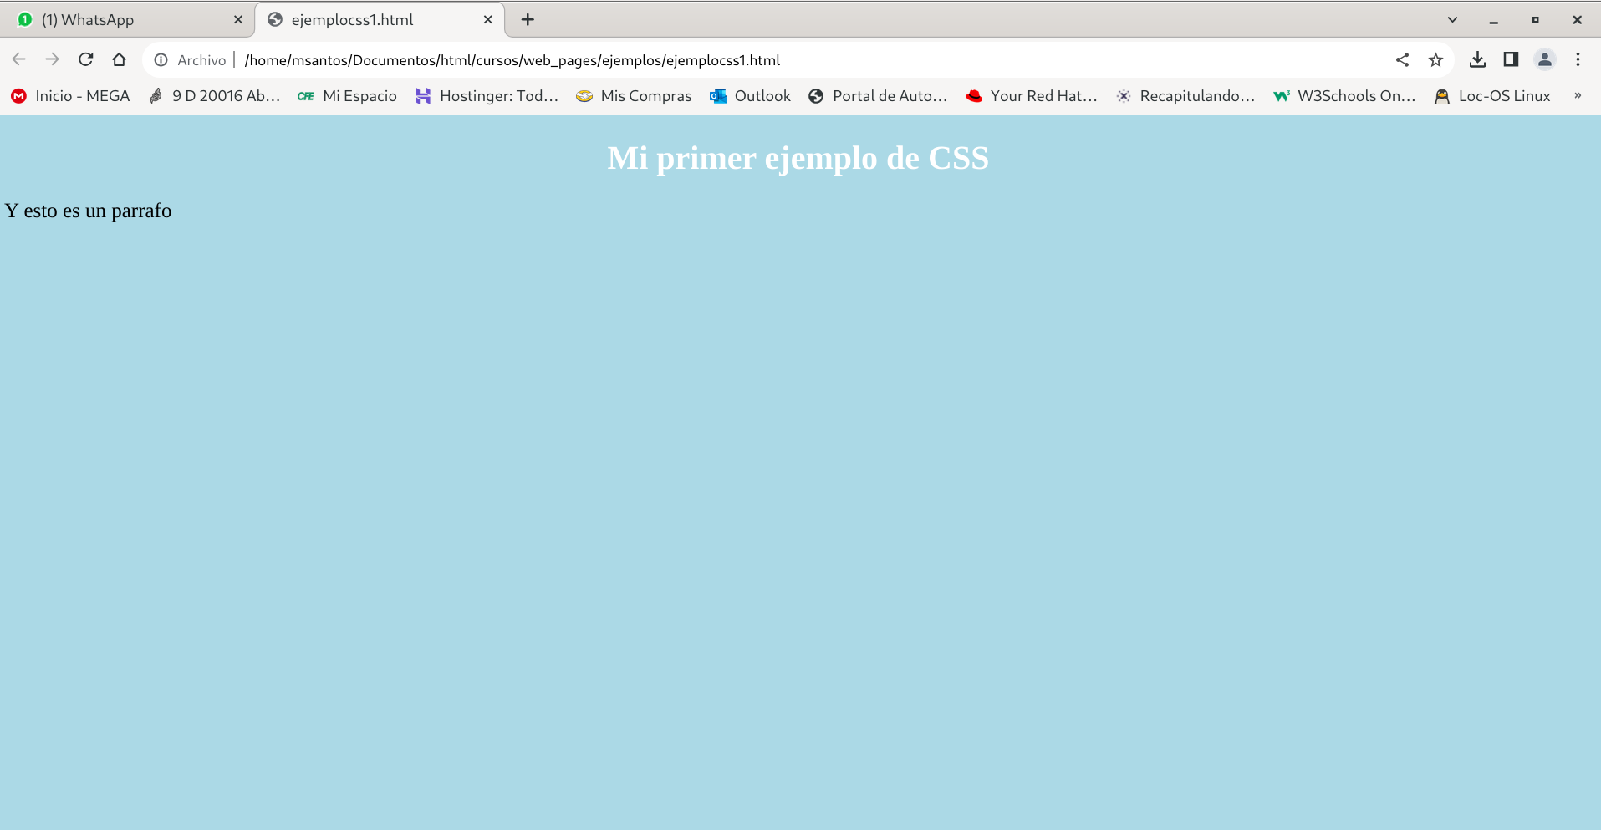The width and height of the screenshot is (1601, 830).
Task: Expand the tab search chevron
Action: (1452, 19)
